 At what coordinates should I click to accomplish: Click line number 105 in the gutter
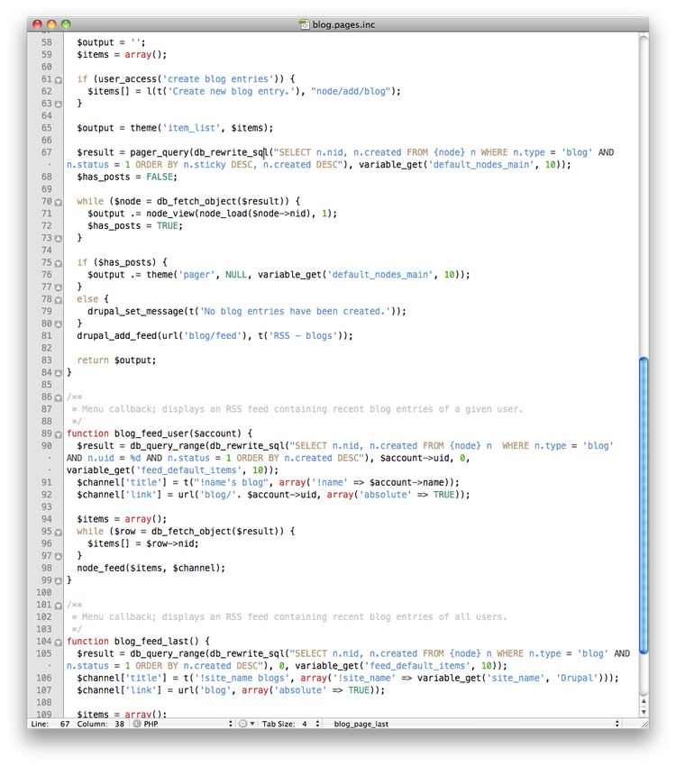44,653
